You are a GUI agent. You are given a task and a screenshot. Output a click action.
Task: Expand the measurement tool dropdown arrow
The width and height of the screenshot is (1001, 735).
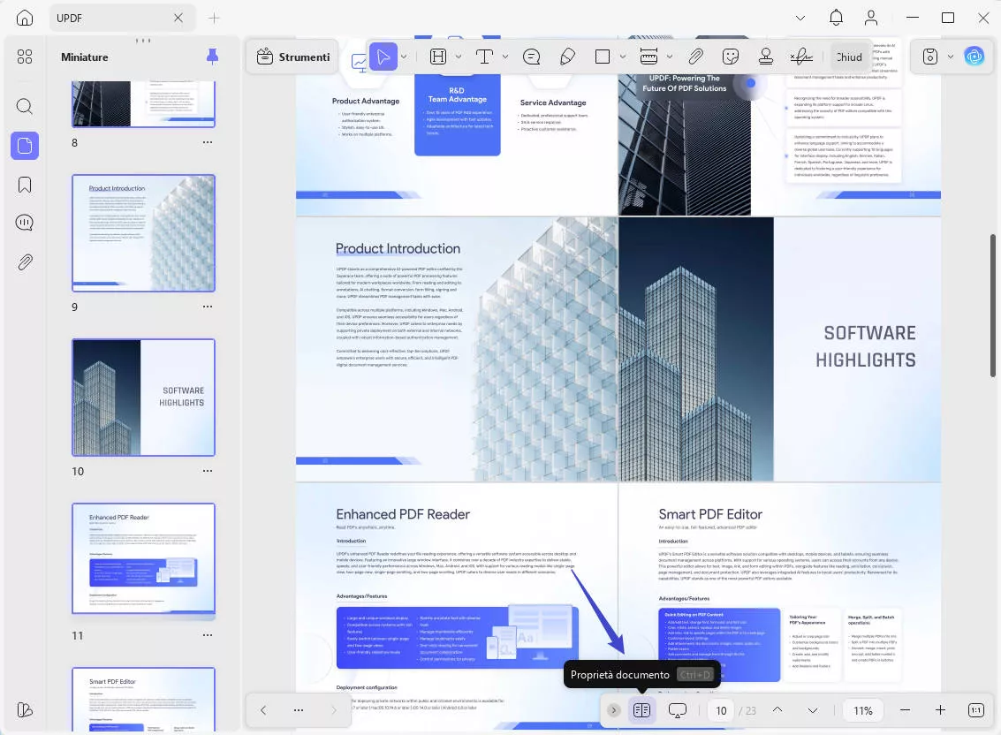tap(669, 57)
